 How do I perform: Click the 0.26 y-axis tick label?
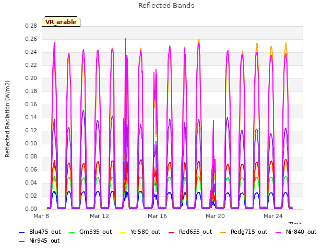coord(31,39)
